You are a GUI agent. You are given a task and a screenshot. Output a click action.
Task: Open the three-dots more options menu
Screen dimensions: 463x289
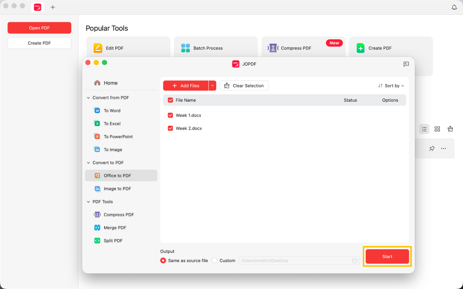point(444,148)
